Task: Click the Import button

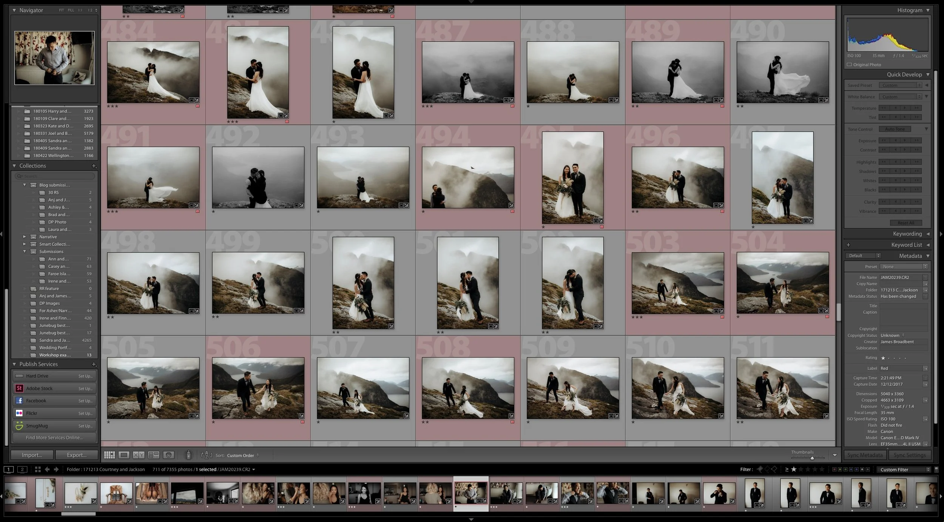Action: coord(32,455)
